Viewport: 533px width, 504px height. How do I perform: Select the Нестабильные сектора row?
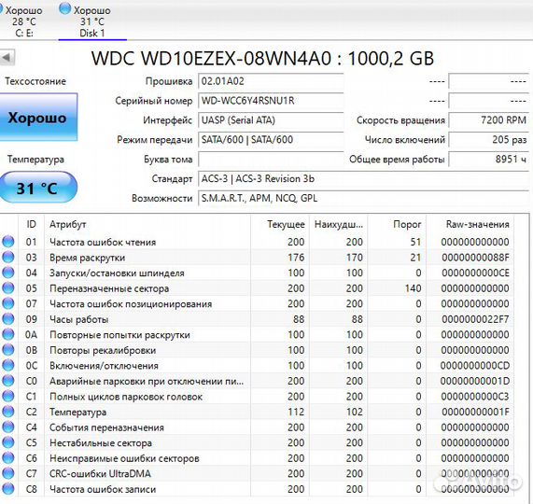[257, 442]
